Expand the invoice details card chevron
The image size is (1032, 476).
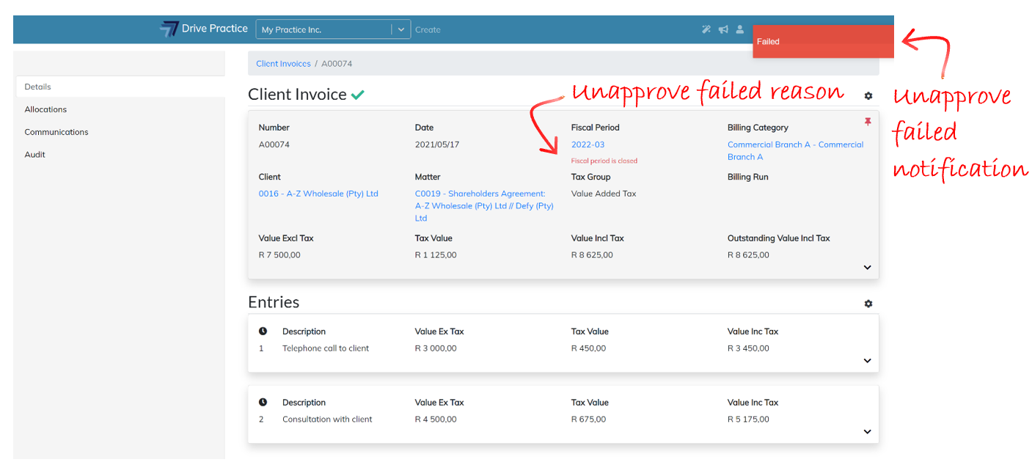(867, 268)
